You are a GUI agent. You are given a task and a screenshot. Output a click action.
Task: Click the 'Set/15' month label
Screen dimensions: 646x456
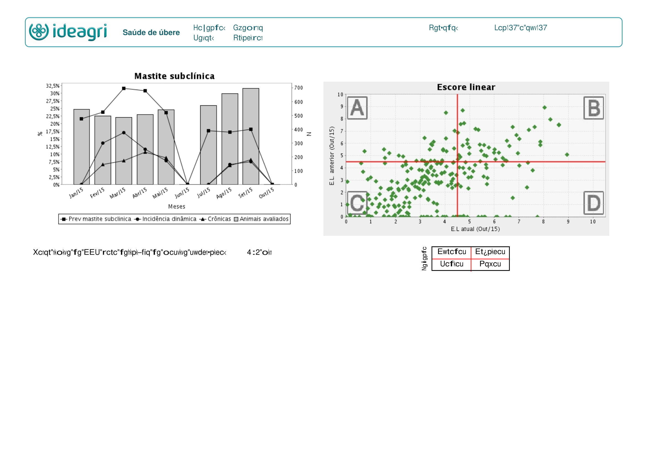(245, 193)
